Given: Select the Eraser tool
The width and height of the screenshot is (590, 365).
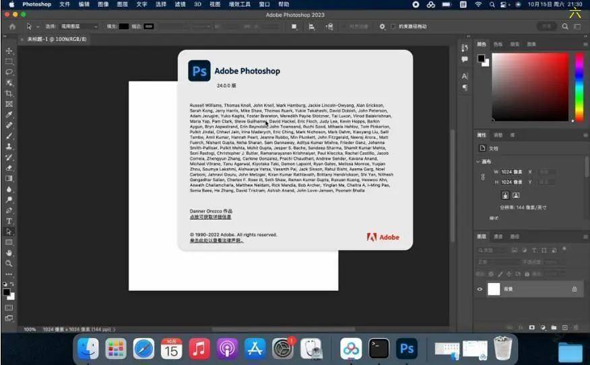Looking at the screenshot, I should pyautogui.click(x=9, y=168).
